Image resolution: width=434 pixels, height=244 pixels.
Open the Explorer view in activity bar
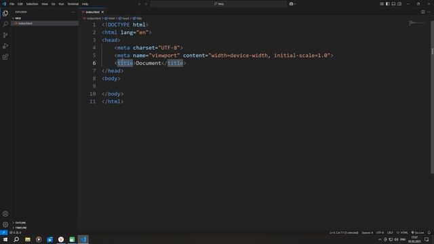click(5, 14)
